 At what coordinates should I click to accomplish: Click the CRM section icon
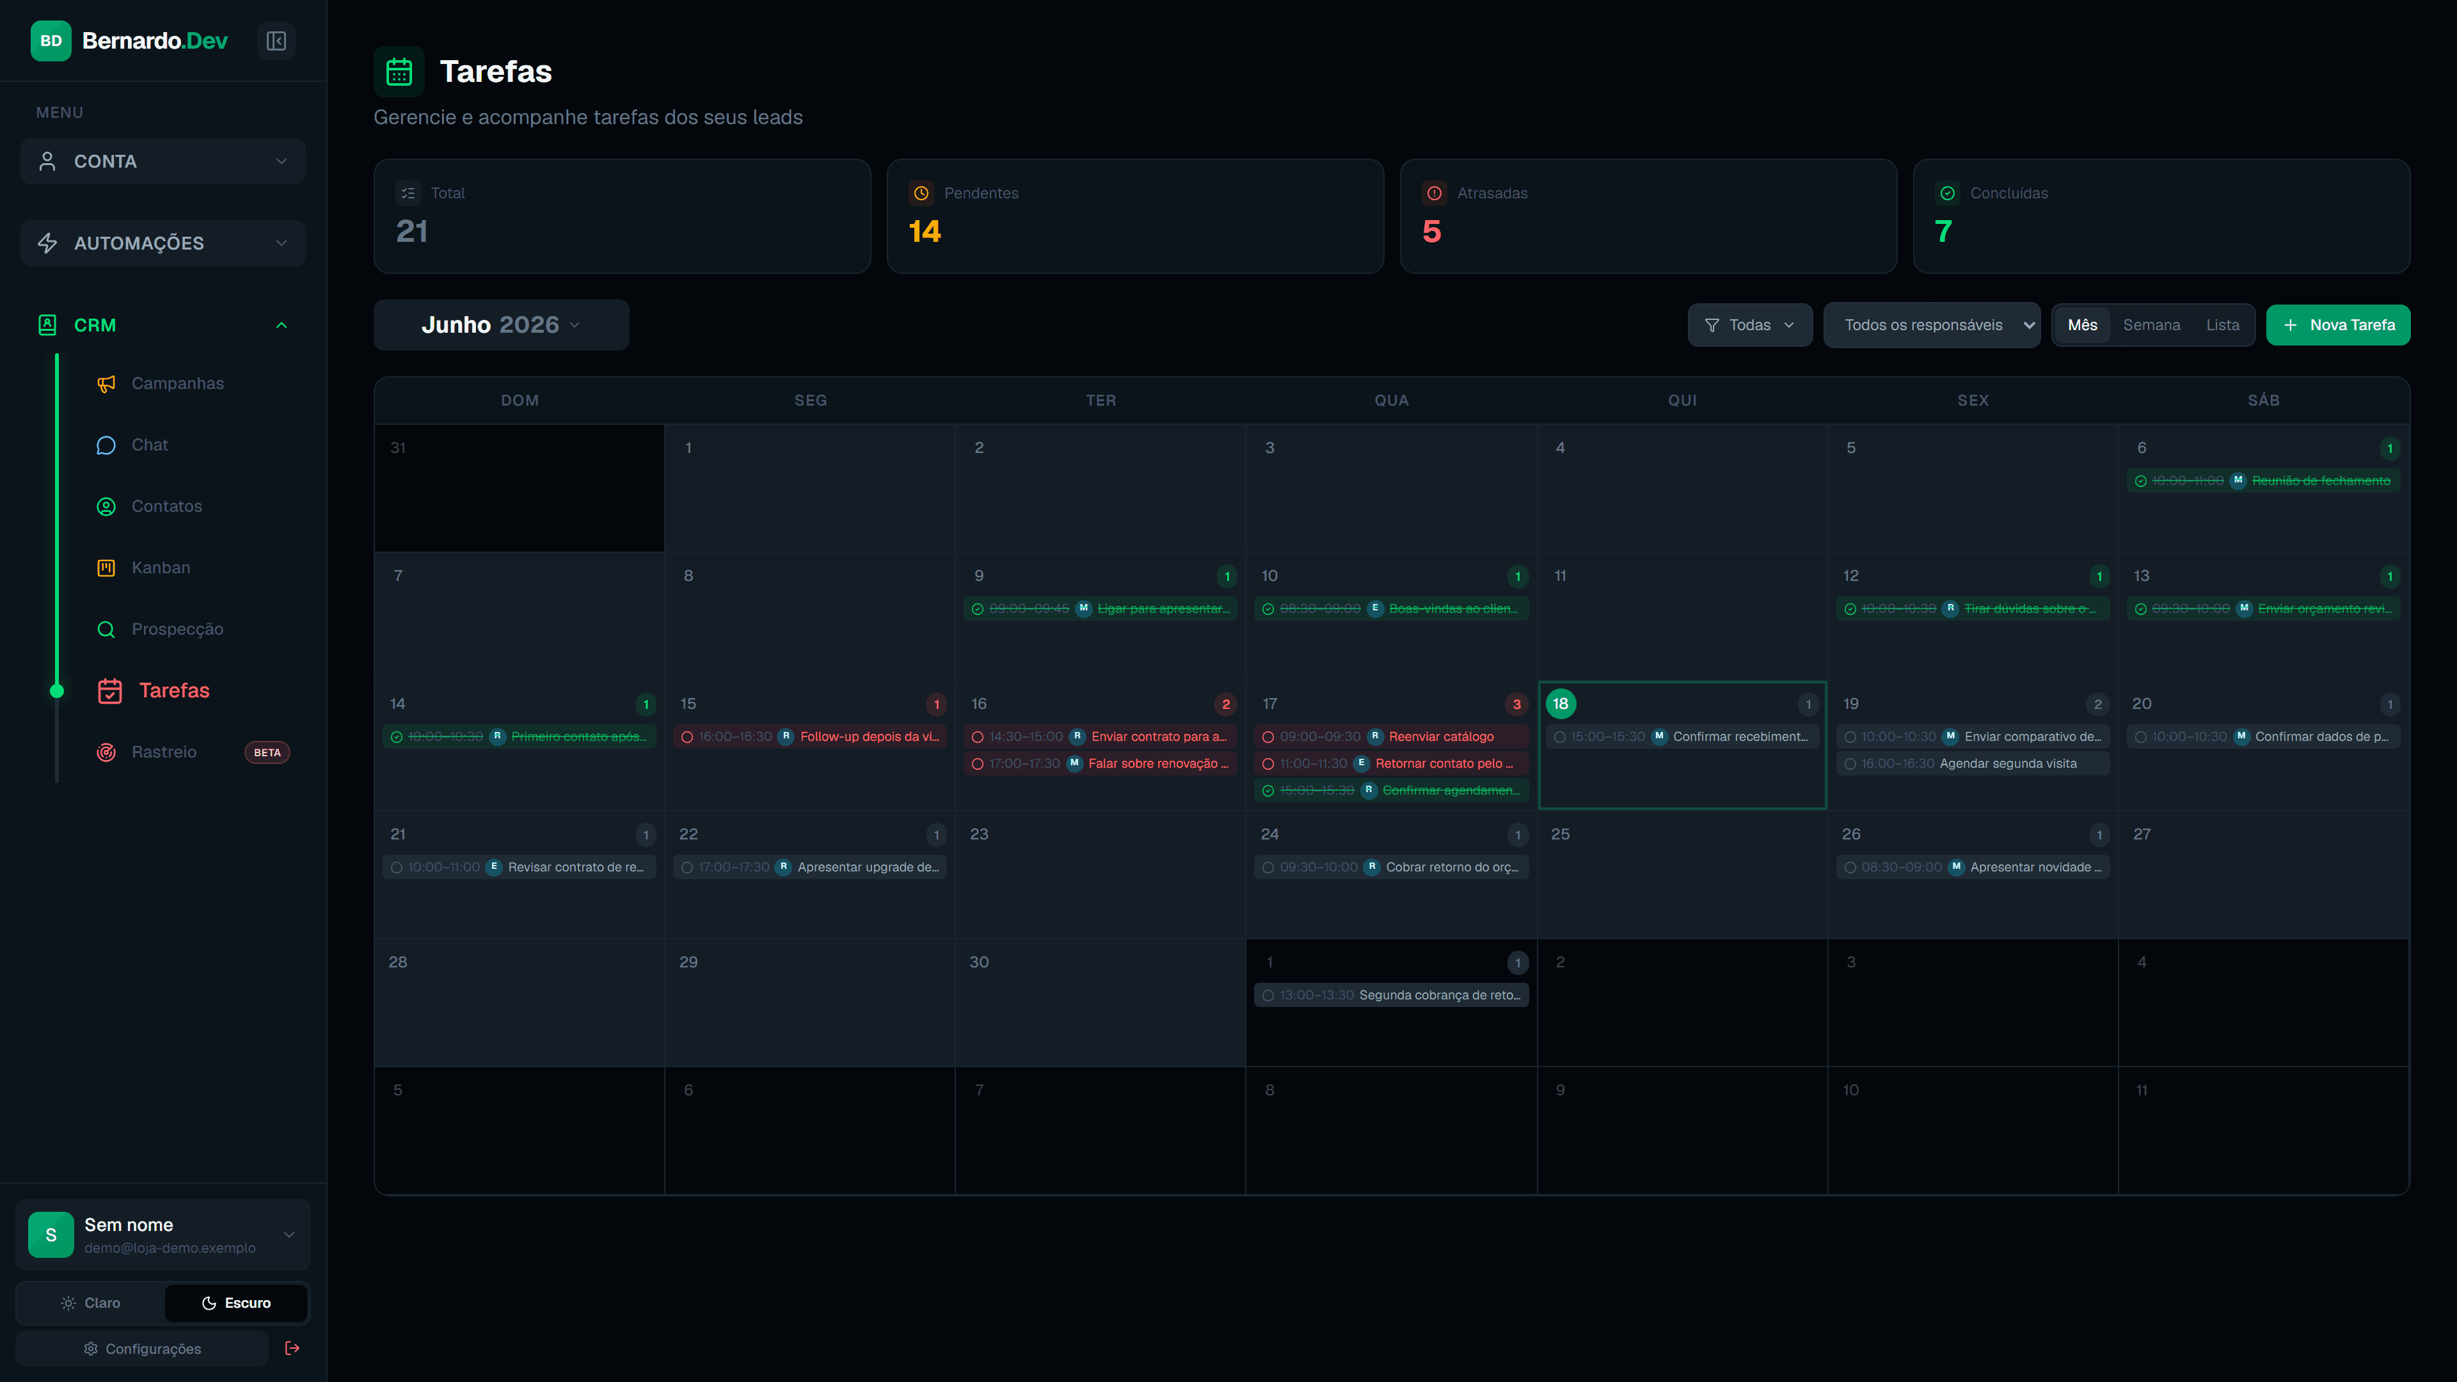pos(47,325)
